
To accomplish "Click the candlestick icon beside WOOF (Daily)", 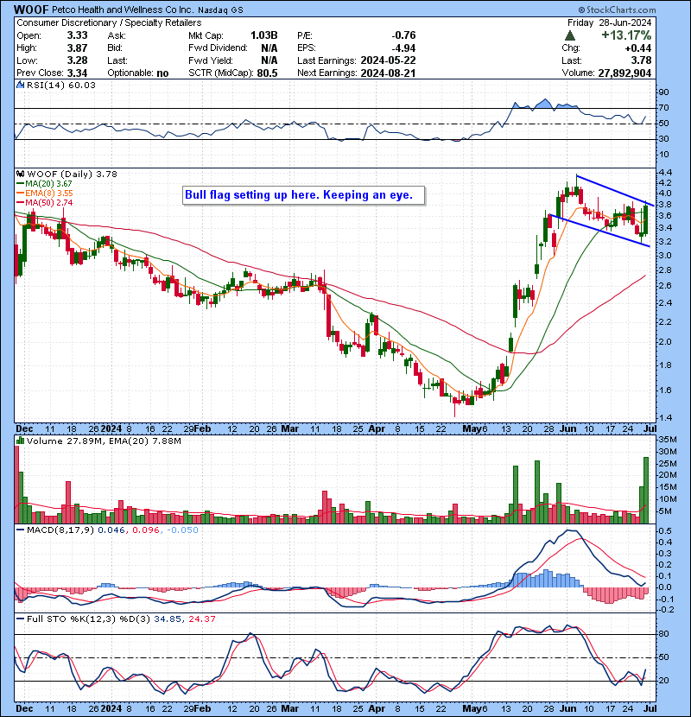I will pyautogui.click(x=20, y=174).
